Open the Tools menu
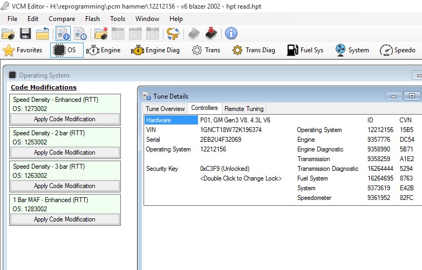 [x=118, y=19]
